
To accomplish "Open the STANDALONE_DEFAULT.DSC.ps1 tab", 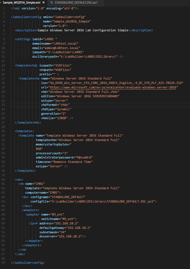I will (x=76, y=2).
